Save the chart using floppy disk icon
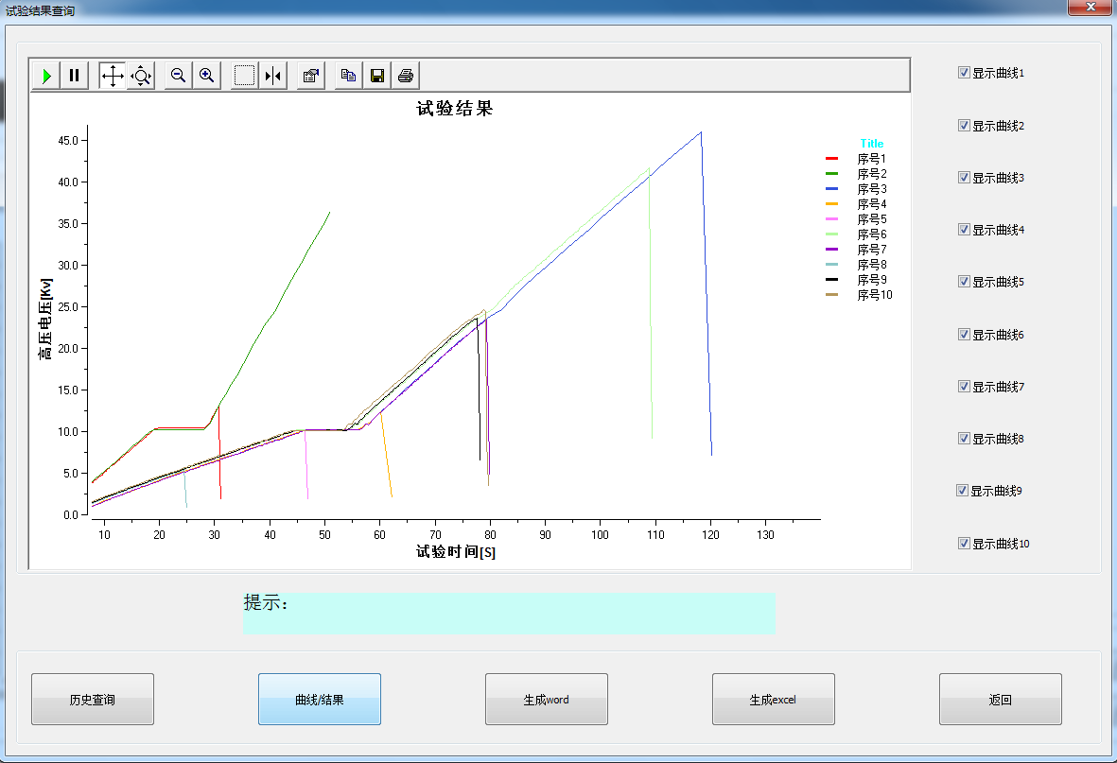 [x=376, y=76]
